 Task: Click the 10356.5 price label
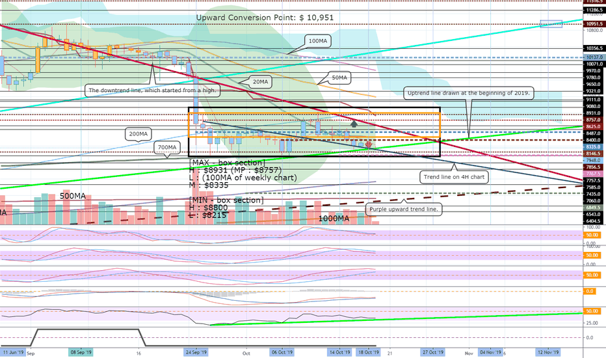(x=593, y=49)
